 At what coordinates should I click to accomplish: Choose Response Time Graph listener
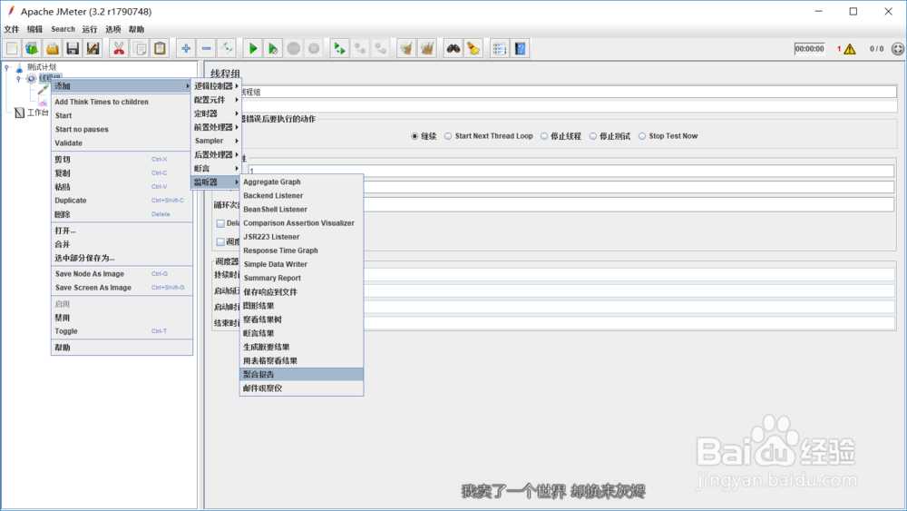pyautogui.click(x=301, y=251)
